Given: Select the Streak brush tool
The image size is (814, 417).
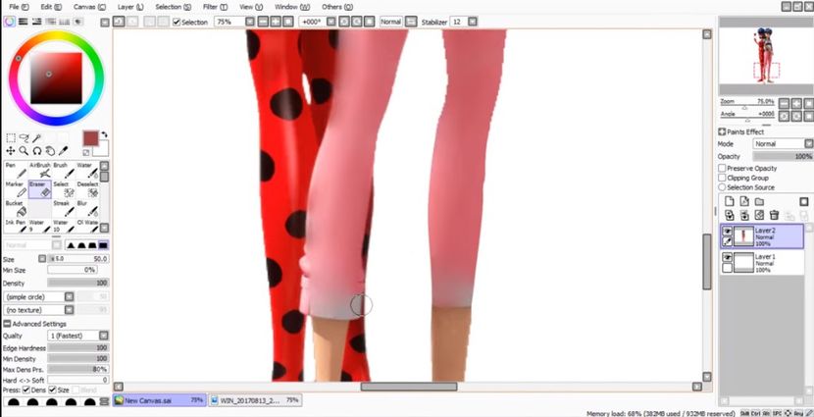Looking at the screenshot, I should 64,209.
